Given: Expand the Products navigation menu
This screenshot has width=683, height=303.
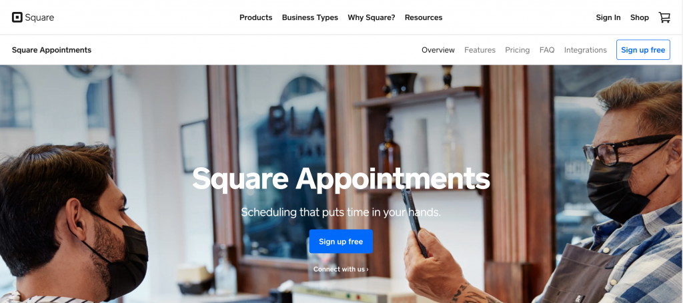Looking at the screenshot, I should [255, 17].
